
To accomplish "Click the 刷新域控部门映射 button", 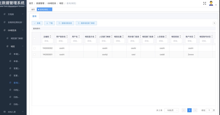I will (x=86, y=23).
